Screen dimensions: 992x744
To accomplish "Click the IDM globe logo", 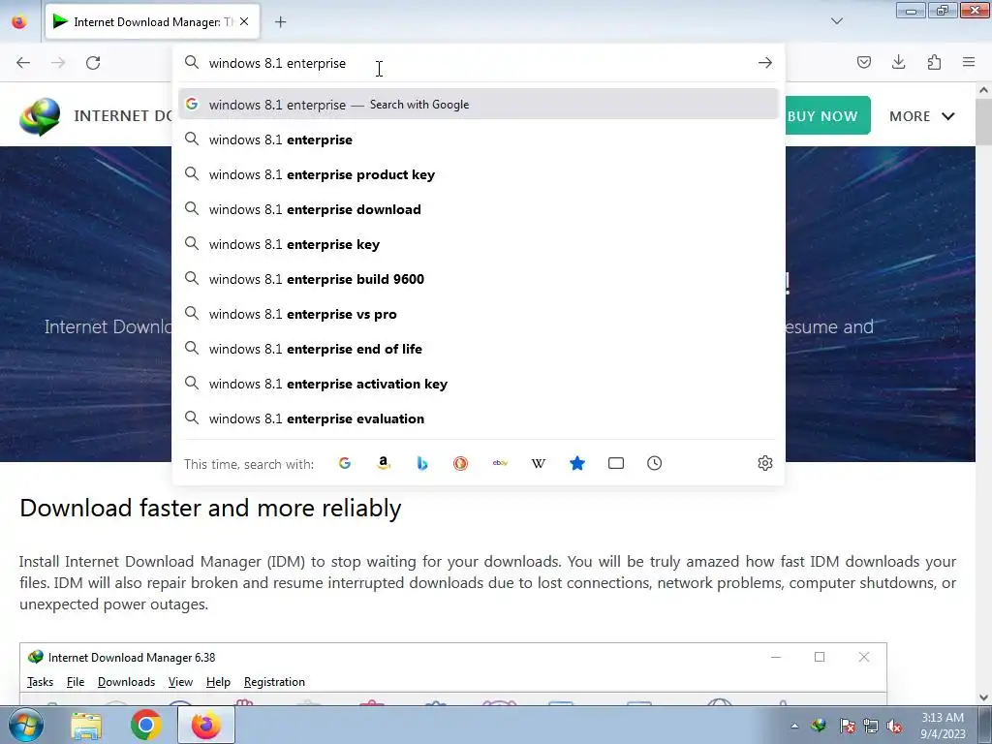I will pyautogui.click(x=40, y=116).
